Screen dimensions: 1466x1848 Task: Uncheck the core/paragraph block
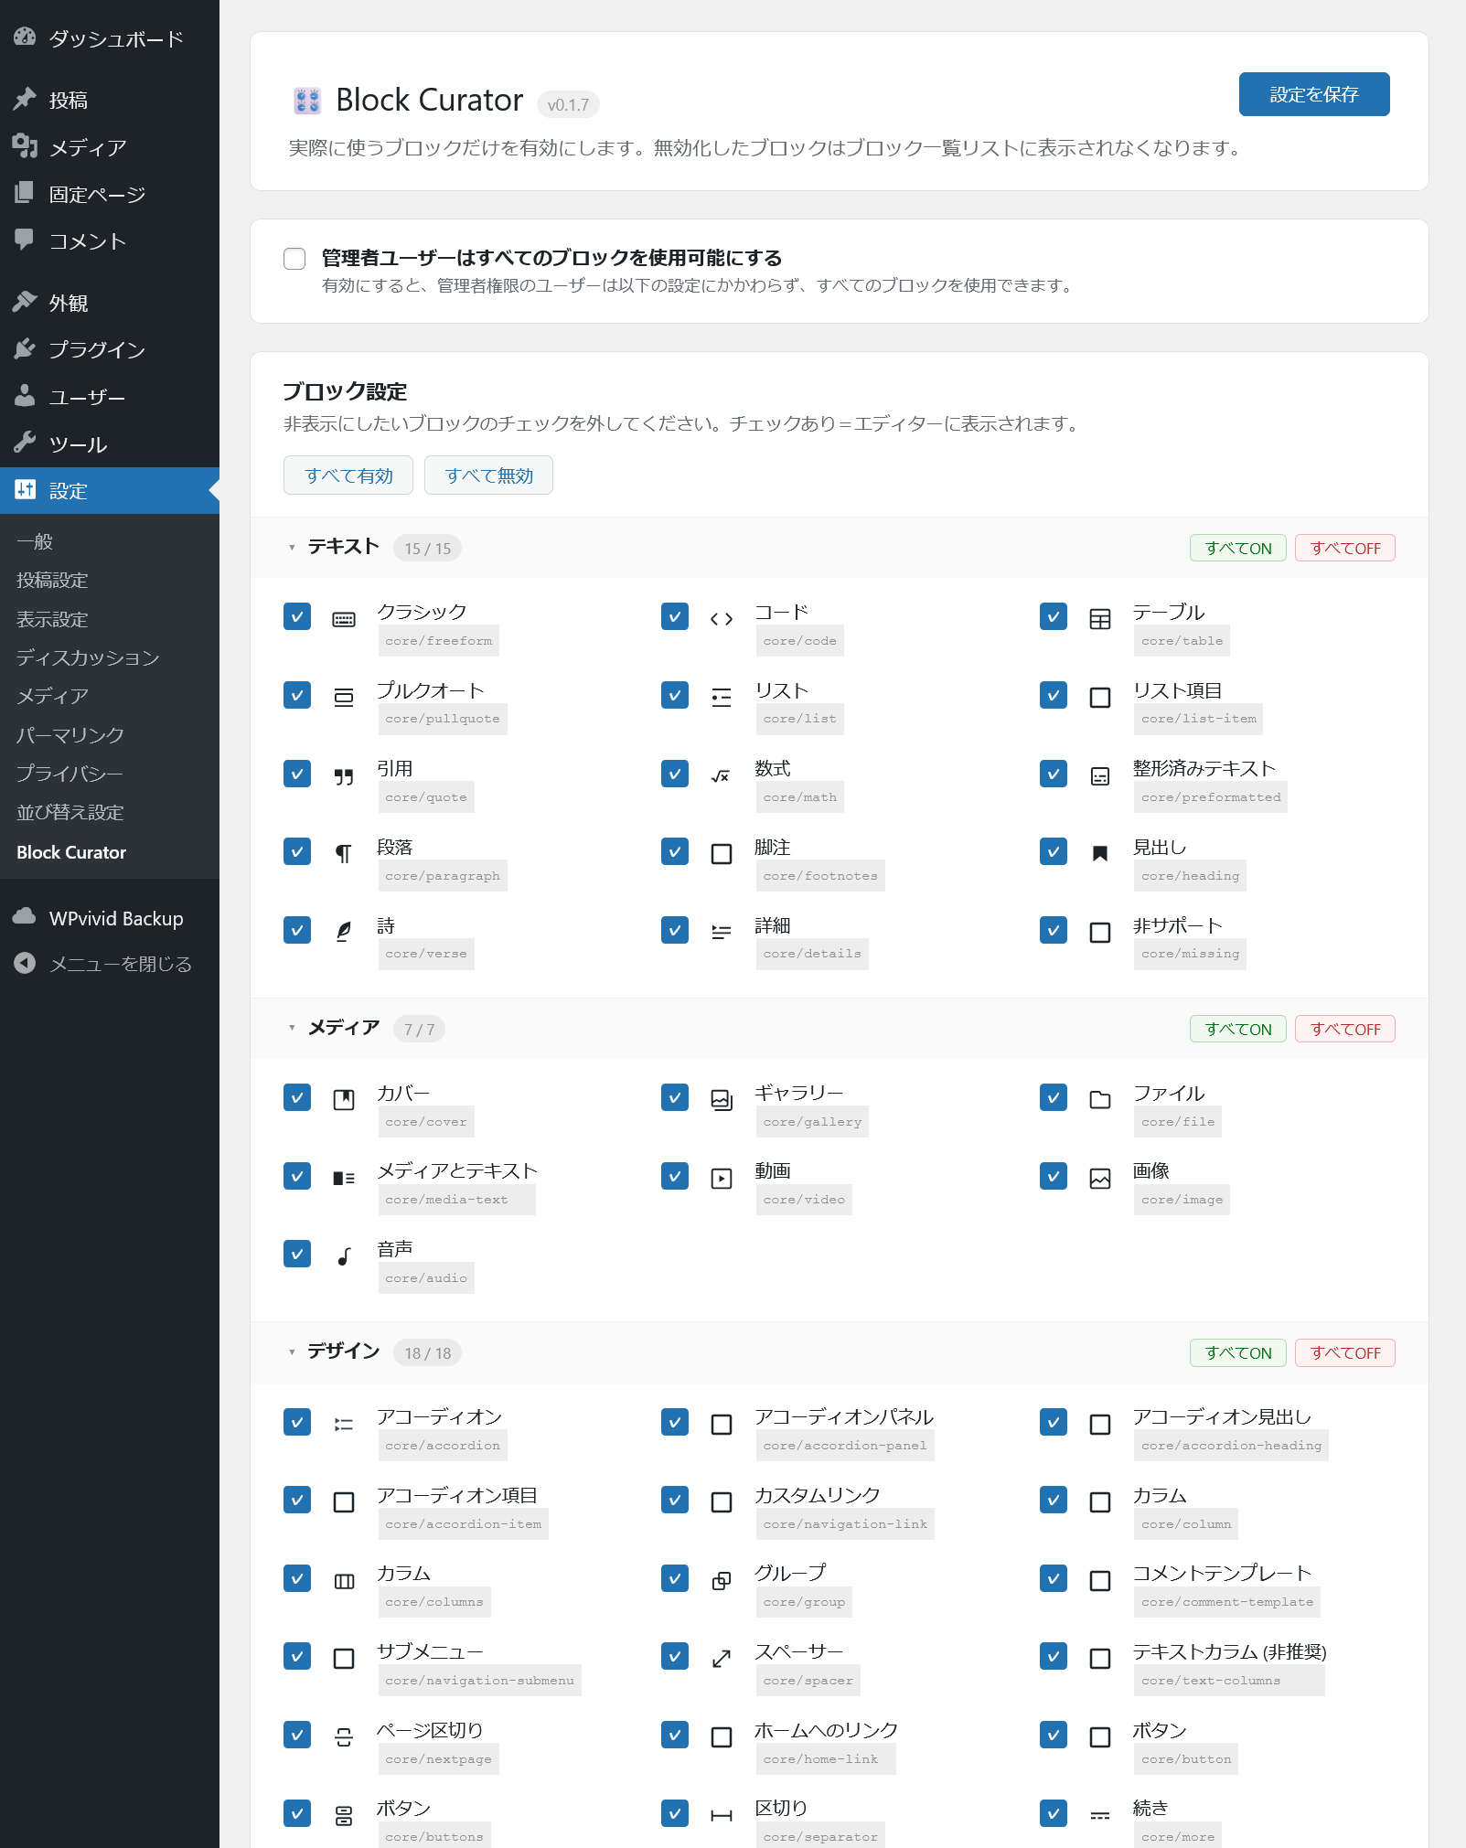click(x=296, y=851)
